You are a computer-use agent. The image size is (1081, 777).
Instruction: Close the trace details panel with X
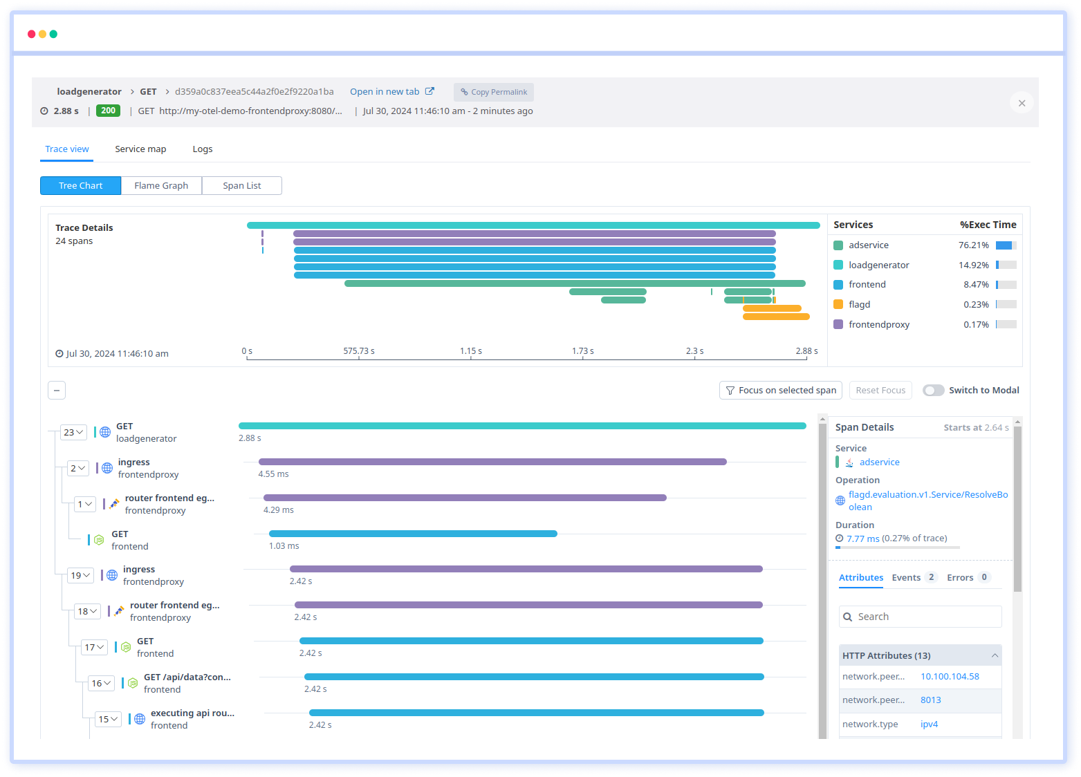coord(1022,103)
